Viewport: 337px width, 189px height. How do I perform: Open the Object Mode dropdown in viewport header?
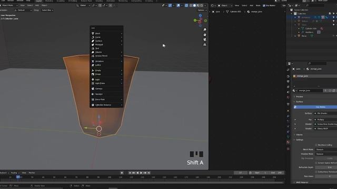click(x=8, y=5)
